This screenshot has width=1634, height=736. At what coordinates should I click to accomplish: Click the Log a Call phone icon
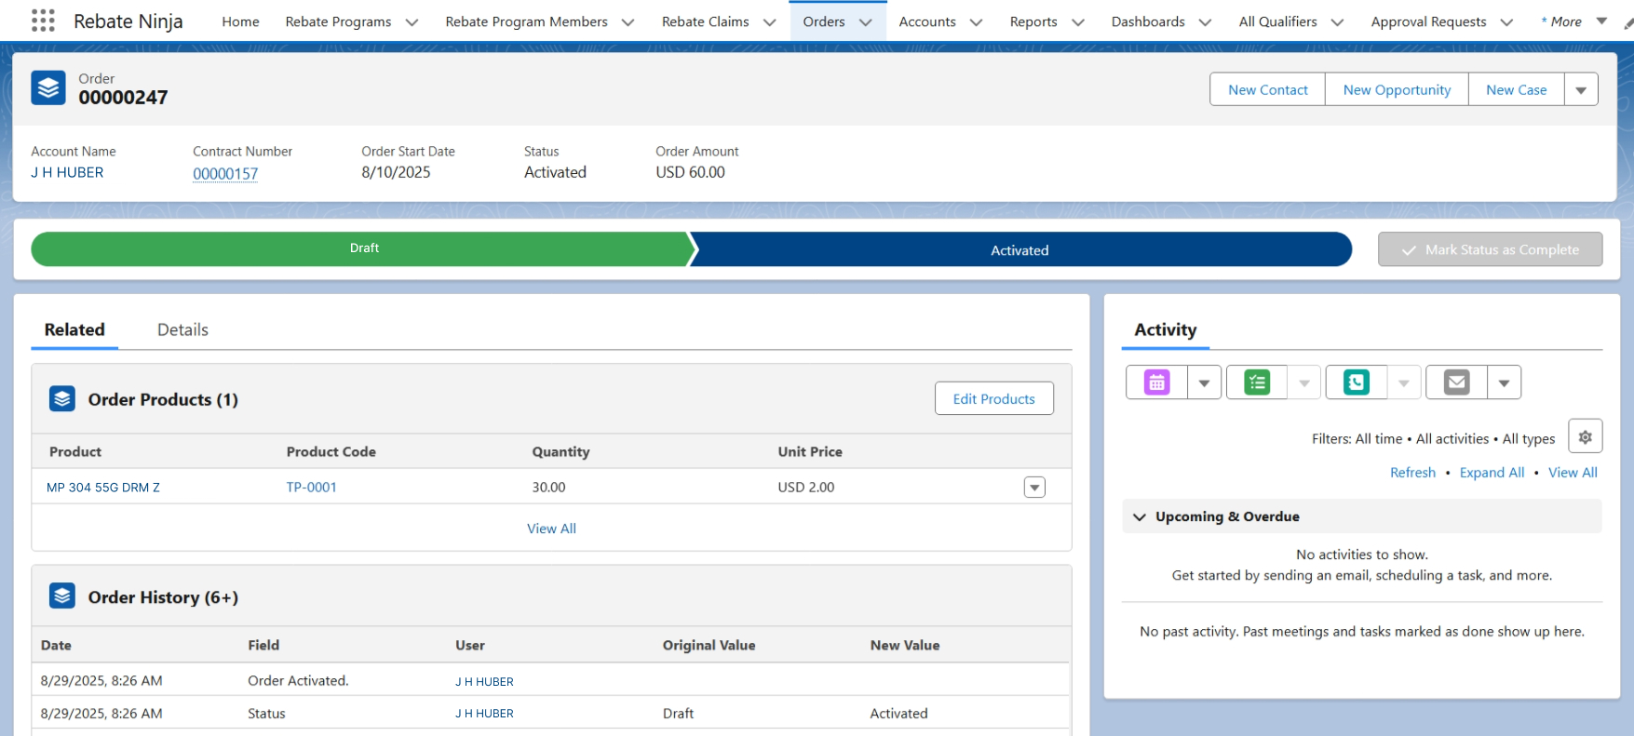tap(1357, 382)
